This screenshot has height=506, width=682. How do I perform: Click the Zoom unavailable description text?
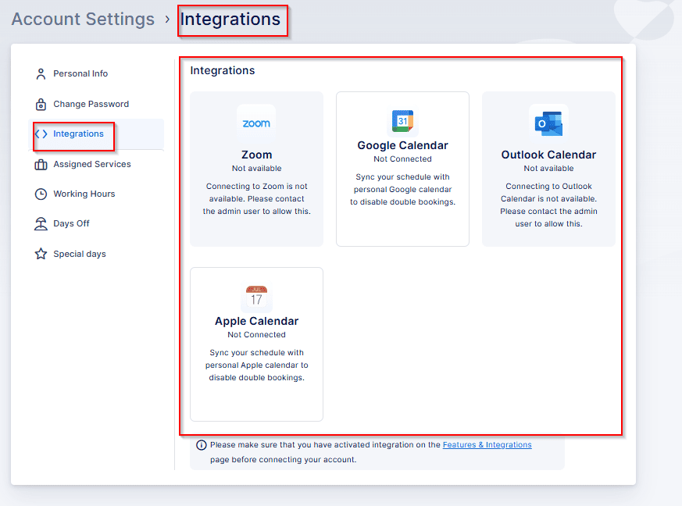256,198
